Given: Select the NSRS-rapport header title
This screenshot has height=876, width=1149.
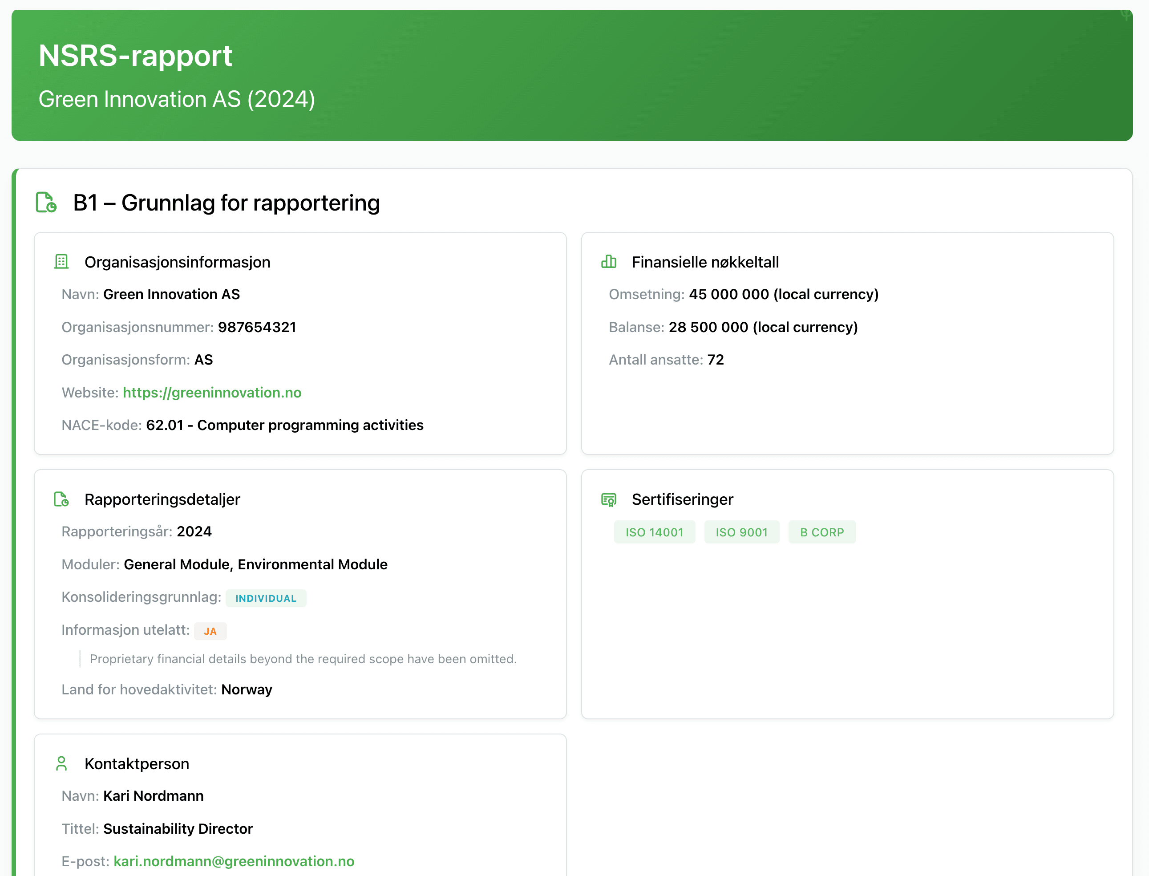Looking at the screenshot, I should tap(135, 56).
